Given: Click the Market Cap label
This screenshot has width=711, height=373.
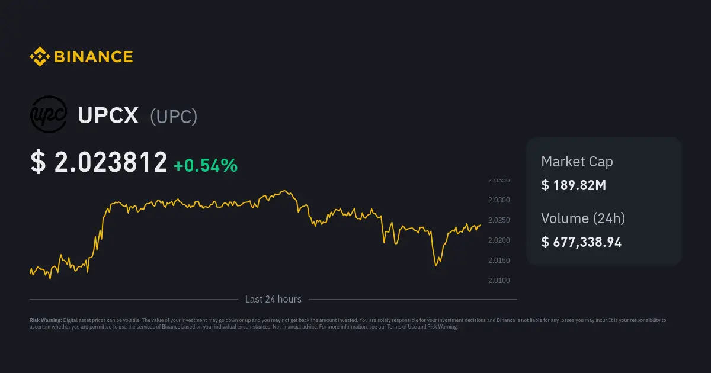Looking at the screenshot, I should (577, 162).
